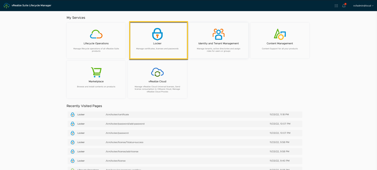This screenshot has width=377, height=170.
Task: Click the Marketplace shopping cart icon
Action: tap(96, 72)
